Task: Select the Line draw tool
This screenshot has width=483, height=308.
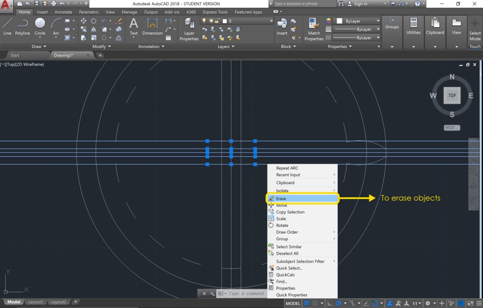Action: pos(7,26)
